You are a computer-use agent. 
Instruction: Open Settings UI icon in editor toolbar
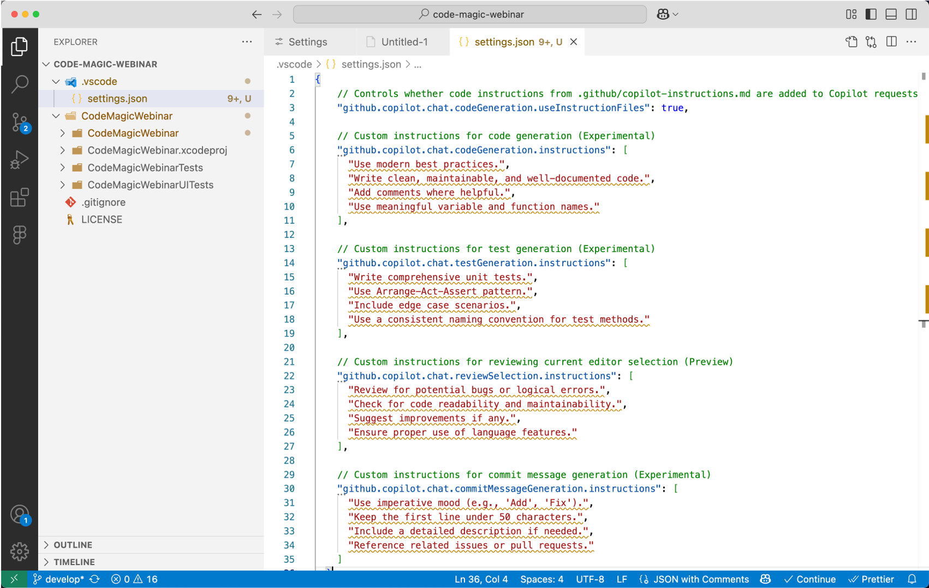click(x=851, y=42)
